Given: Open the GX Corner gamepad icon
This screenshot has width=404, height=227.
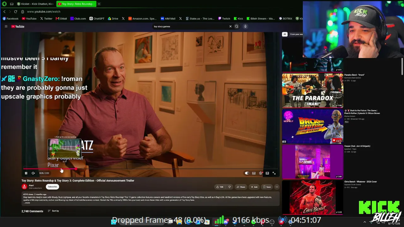Looking at the screenshot, I should pyautogui.click(x=12, y=4).
